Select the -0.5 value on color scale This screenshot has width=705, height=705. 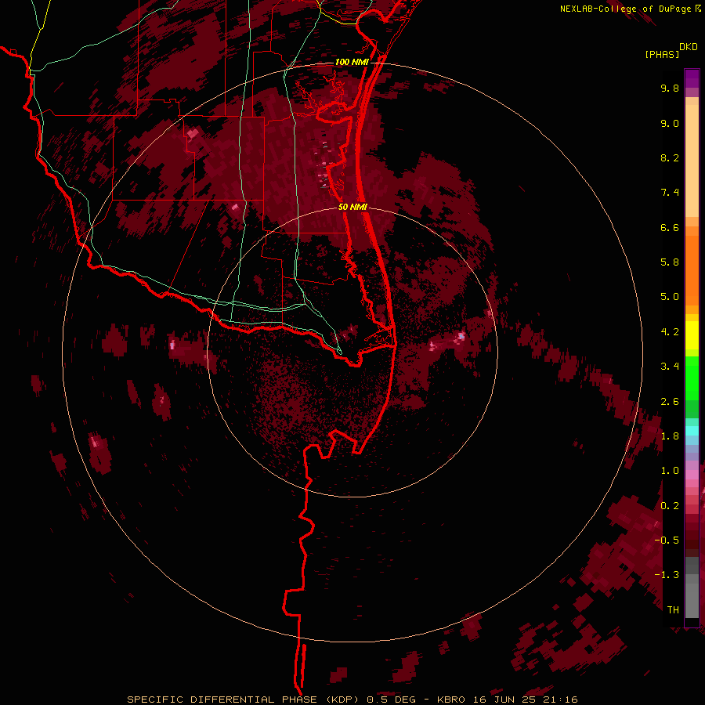(x=667, y=540)
